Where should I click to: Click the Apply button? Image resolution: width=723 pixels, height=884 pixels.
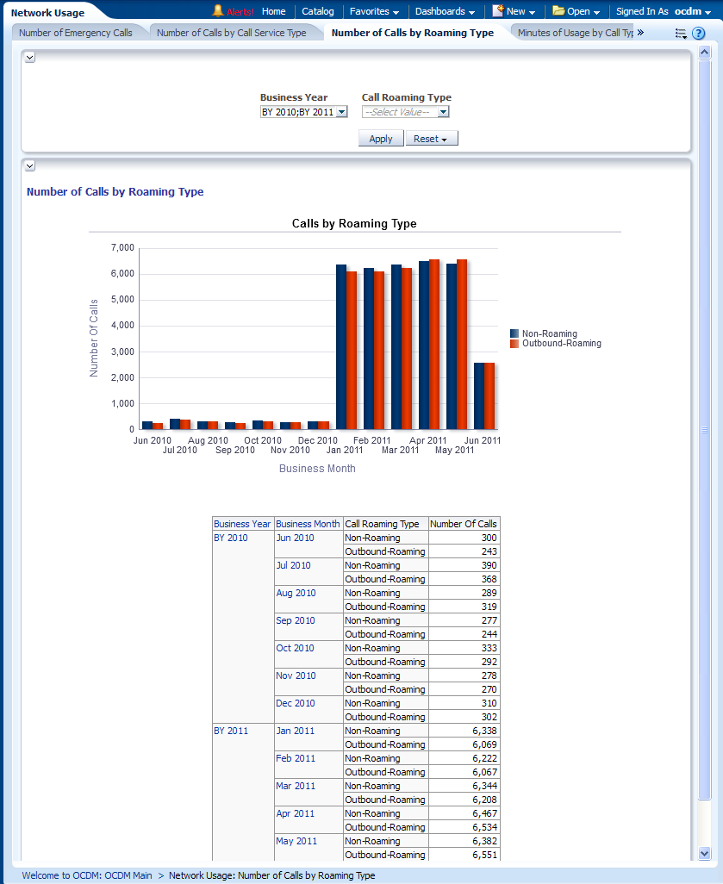coord(381,139)
